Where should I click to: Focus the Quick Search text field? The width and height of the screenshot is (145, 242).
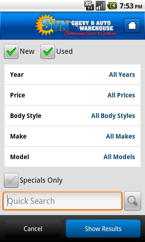pos(63,201)
